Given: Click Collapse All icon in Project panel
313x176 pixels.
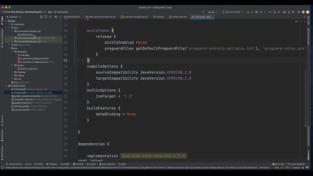Looking at the screenshot, I should click(50, 17).
